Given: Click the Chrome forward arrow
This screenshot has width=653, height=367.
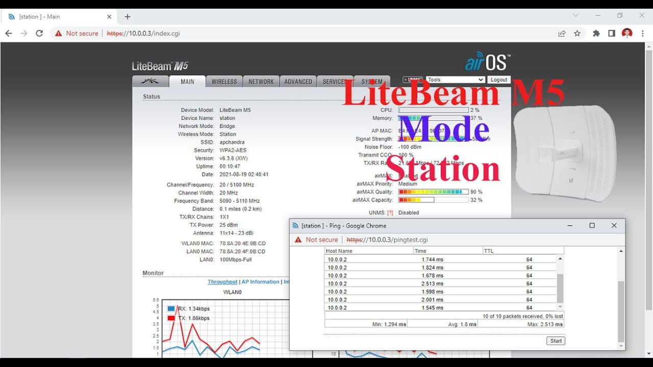Looking at the screenshot, I should [24, 33].
